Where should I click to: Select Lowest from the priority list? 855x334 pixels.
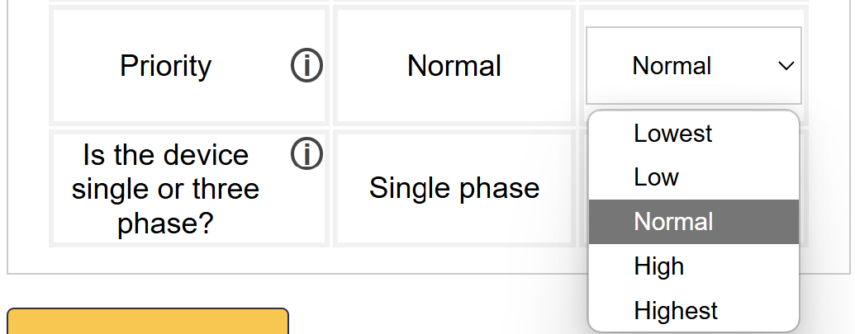point(672,134)
